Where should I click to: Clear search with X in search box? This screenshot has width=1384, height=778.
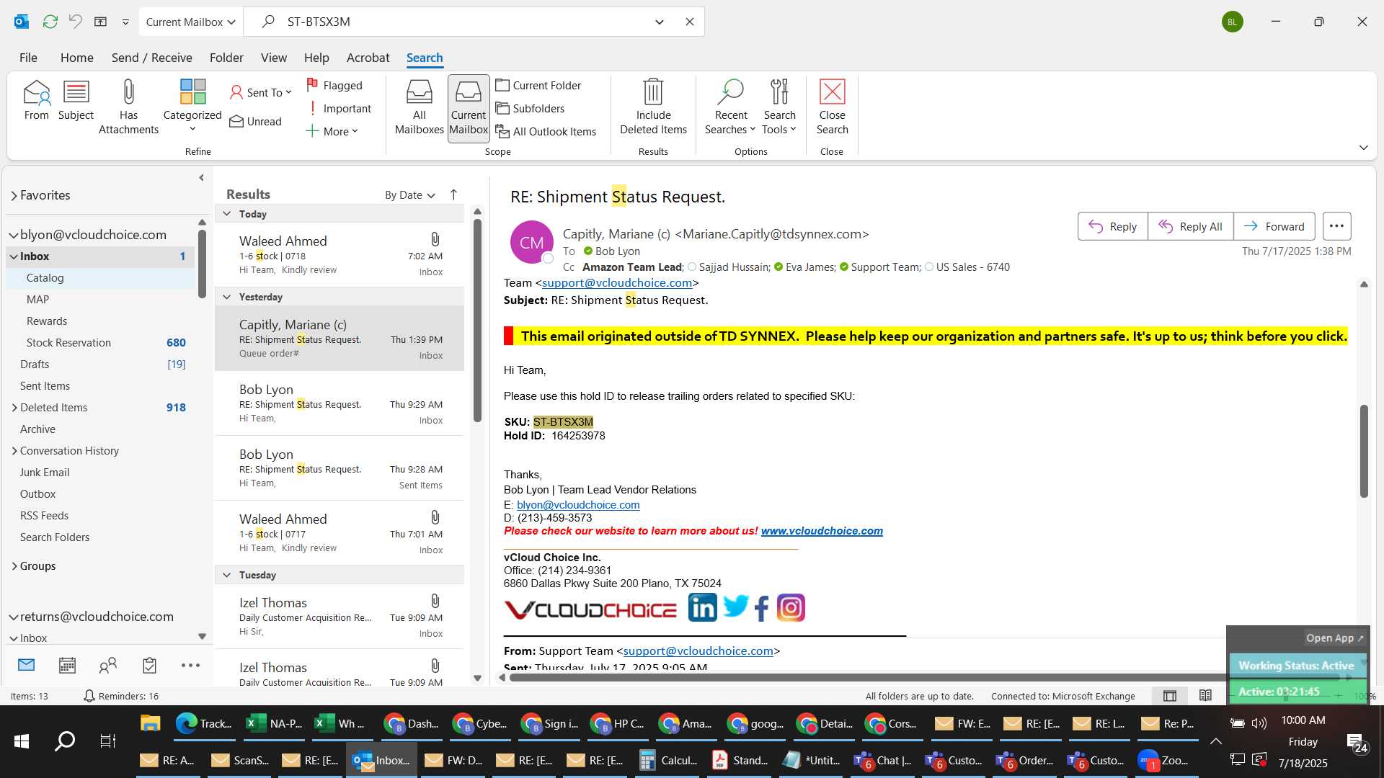690,22
